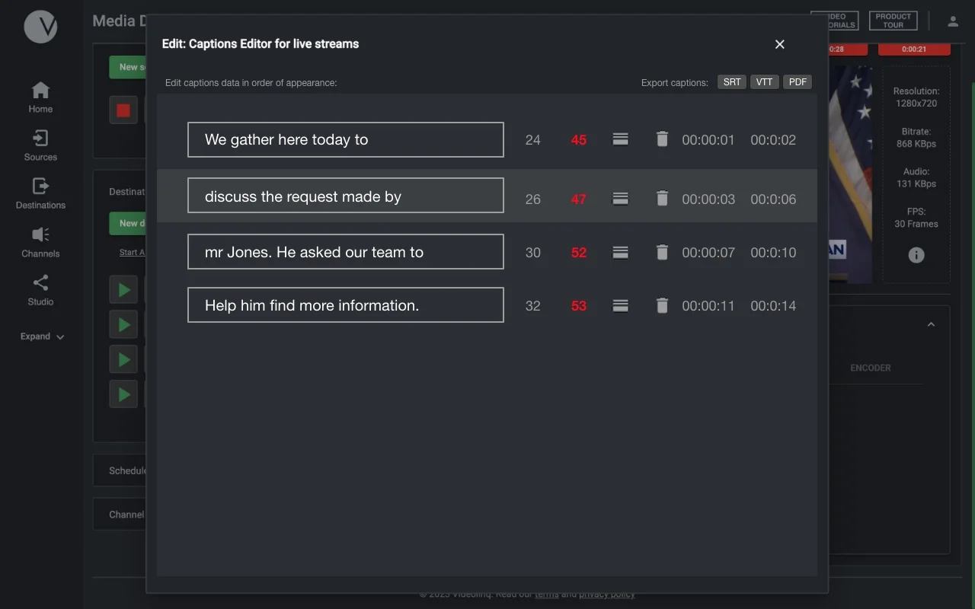The height and width of the screenshot is (609, 975).
Task: Delete the 'We gather here today to' caption
Action: (662, 139)
